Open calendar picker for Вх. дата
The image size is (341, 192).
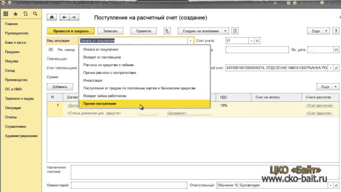(x=336, y=50)
